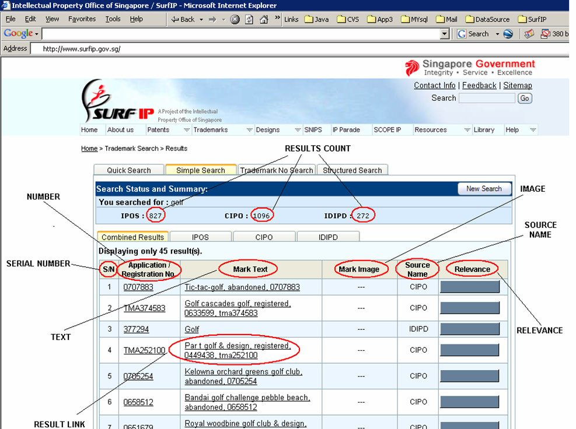Click the relevance bar for result 1
The height and width of the screenshot is (429, 576).
(x=469, y=287)
